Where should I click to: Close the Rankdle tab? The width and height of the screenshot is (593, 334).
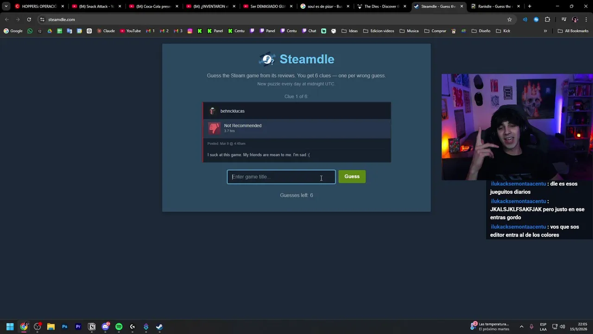[x=518, y=6]
